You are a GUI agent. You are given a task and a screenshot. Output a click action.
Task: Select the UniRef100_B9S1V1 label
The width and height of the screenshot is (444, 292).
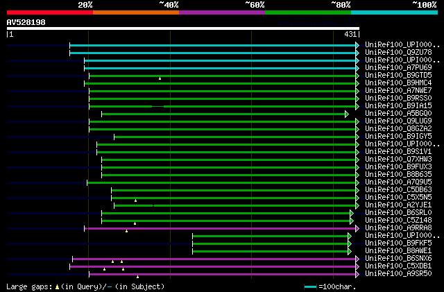coord(398,152)
